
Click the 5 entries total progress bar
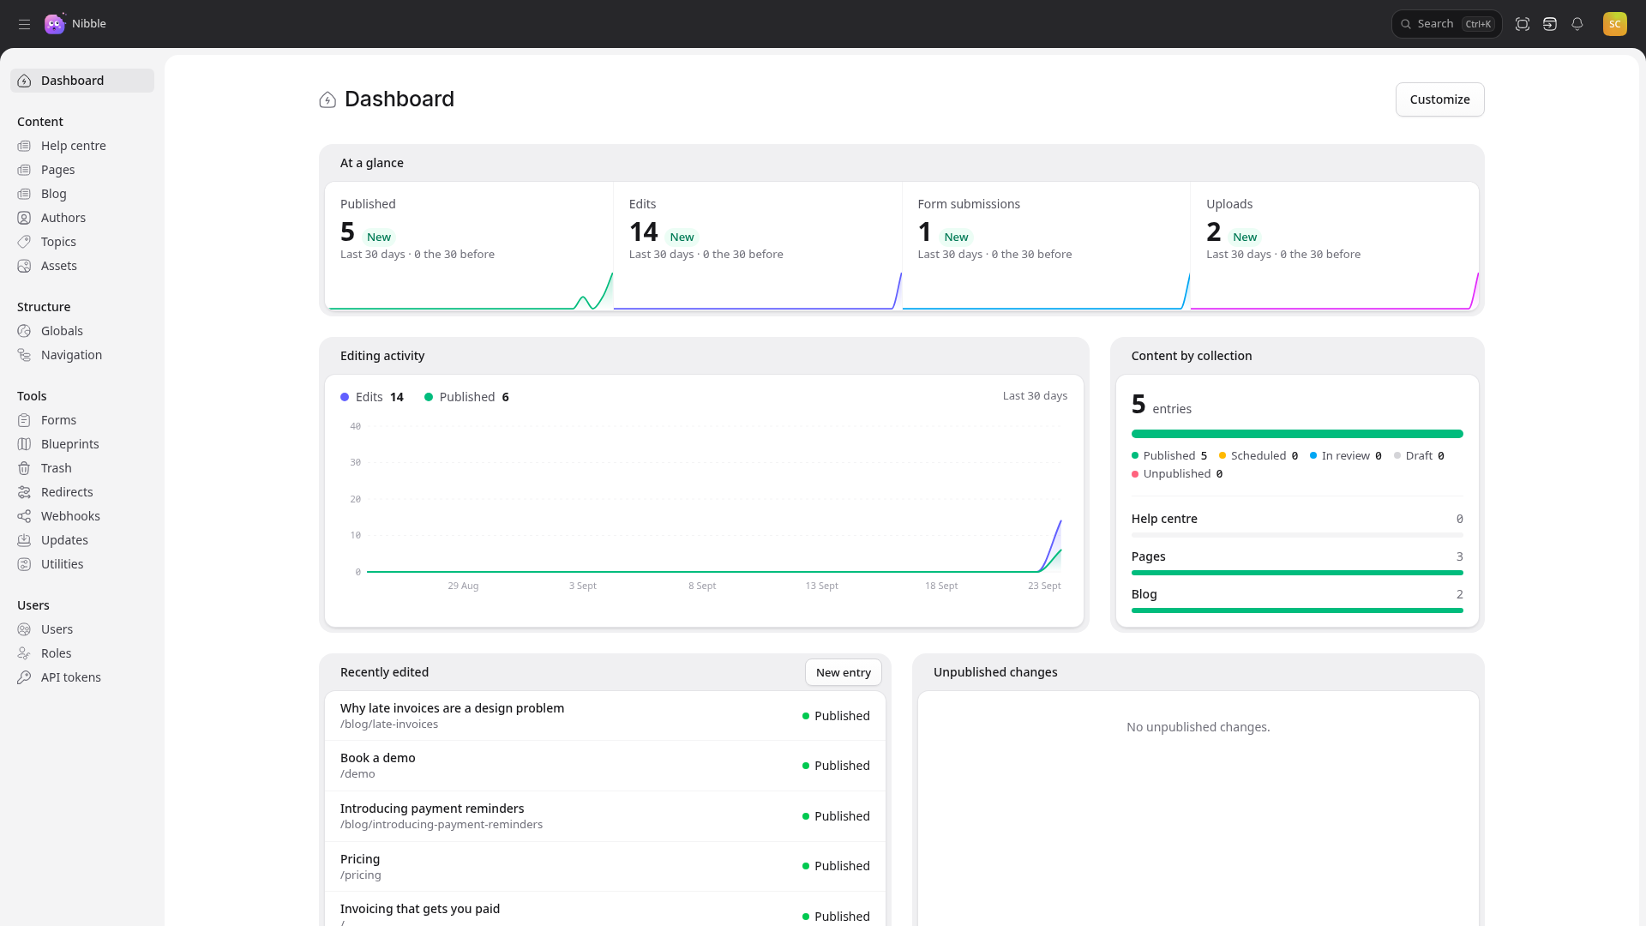coord(1296,434)
